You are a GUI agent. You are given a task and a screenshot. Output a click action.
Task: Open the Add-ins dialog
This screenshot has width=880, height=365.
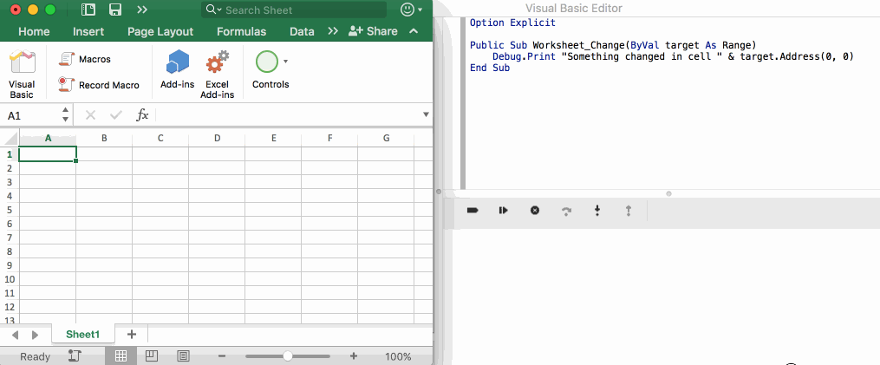pyautogui.click(x=178, y=69)
